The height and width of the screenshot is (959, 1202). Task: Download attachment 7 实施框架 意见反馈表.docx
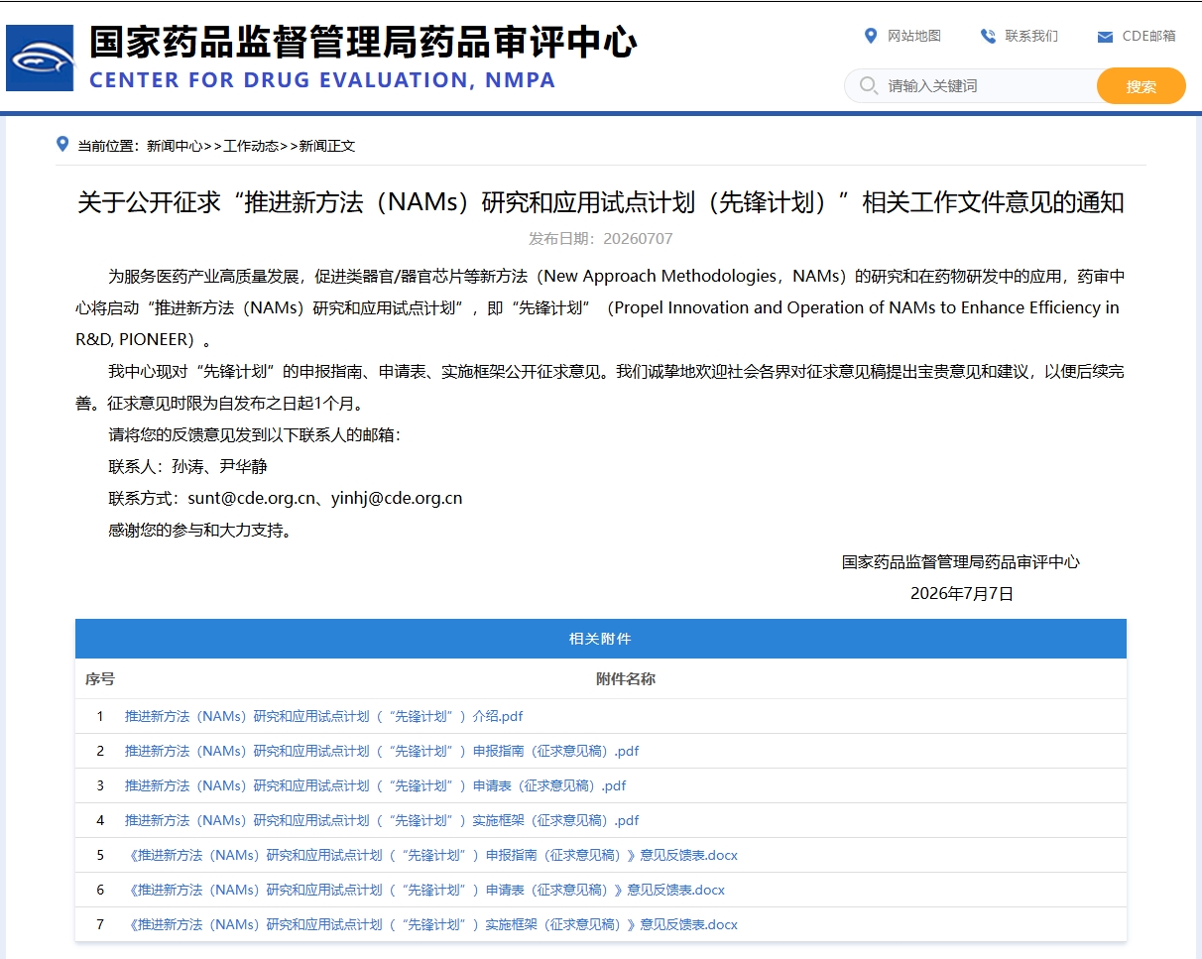(431, 924)
